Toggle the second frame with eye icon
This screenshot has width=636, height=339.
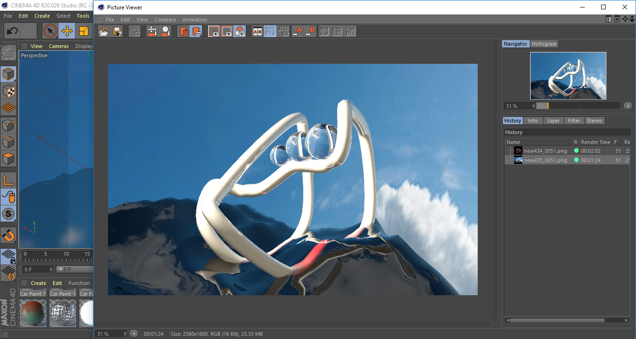click(227, 31)
